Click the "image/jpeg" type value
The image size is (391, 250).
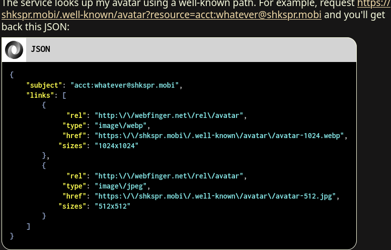120,186
